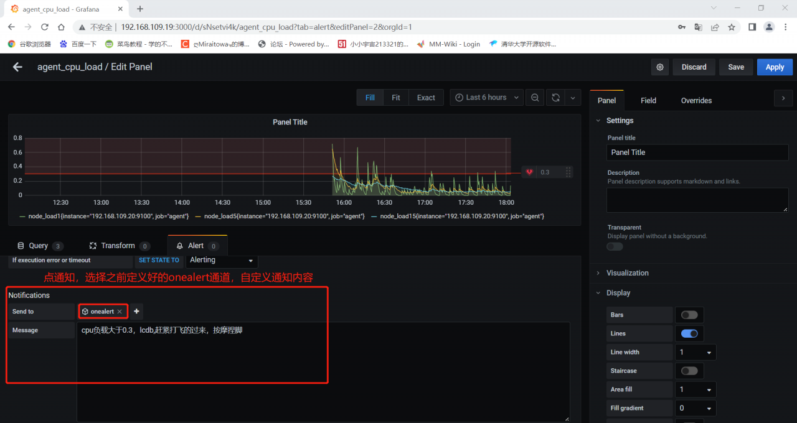Click the threshold drag grip next to 0.3
This screenshot has width=797, height=423.
coord(568,172)
